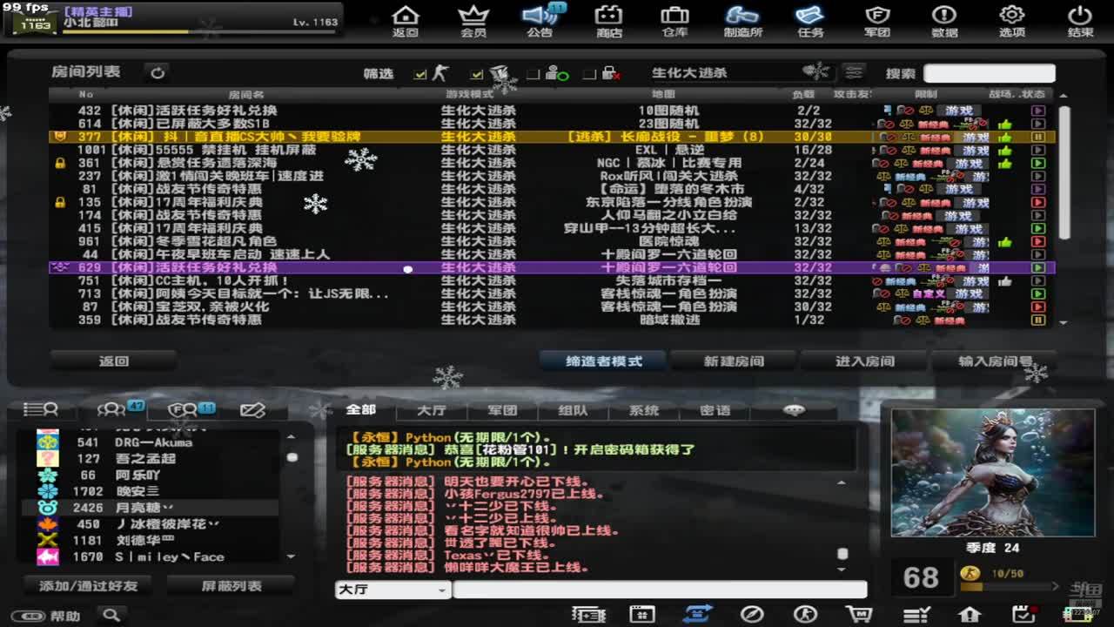The height and width of the screenshot is (627, 1114).
Task: Enable the locked-room filter checkbox
Action: pyautogui.click(x=589, y=74)
